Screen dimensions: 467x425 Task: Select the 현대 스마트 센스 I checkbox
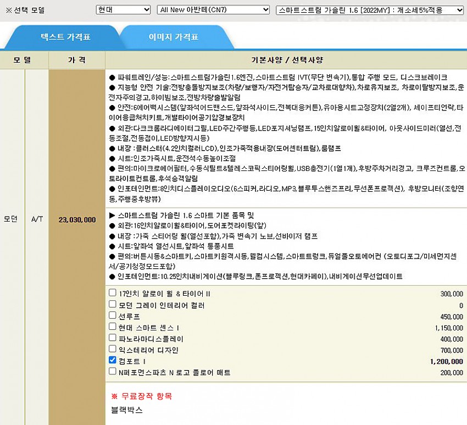[x=113, y=327]
